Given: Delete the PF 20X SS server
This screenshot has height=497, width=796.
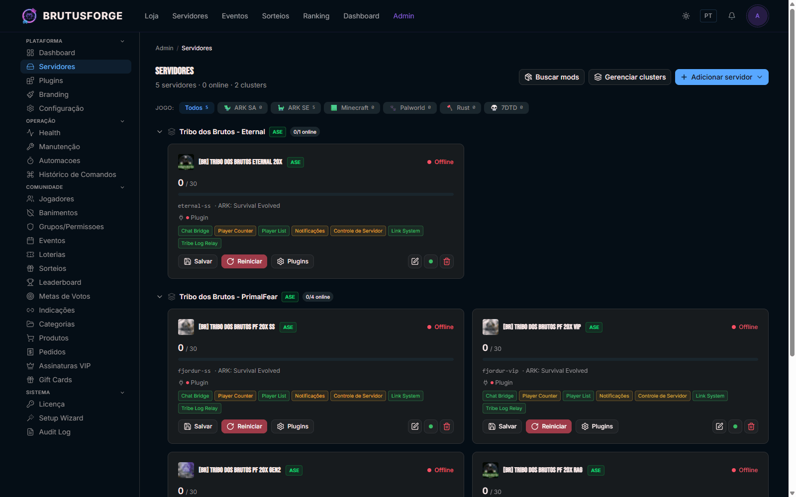Looking at the screenshot, I should [447, 426].
